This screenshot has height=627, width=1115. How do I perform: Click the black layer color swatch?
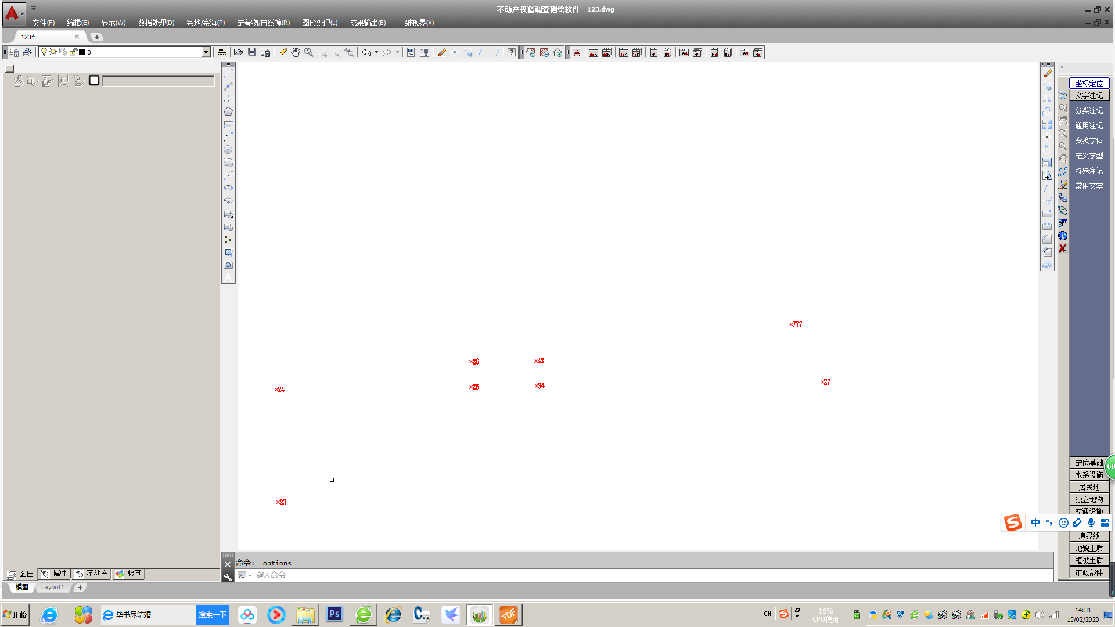pos(82,52)
